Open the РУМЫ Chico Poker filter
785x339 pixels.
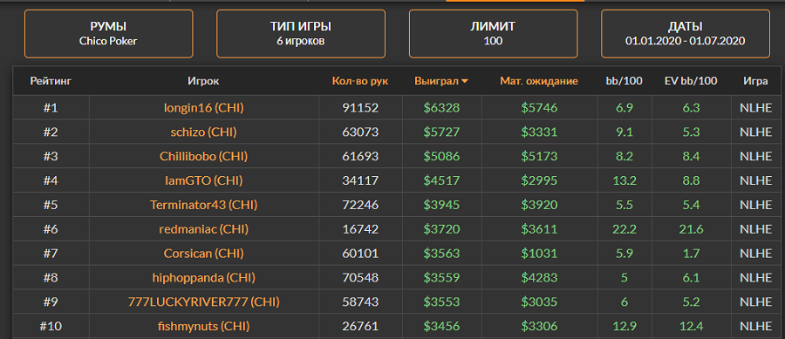(109, 34)
